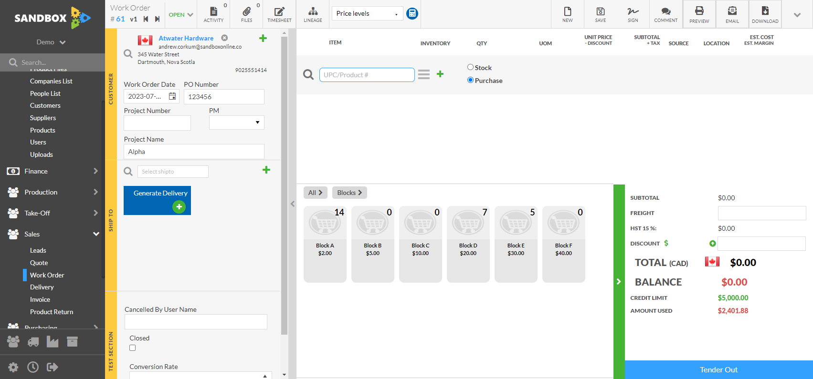
Task: Toggle discount type dollar sign
Action: [x=666, y=243]
